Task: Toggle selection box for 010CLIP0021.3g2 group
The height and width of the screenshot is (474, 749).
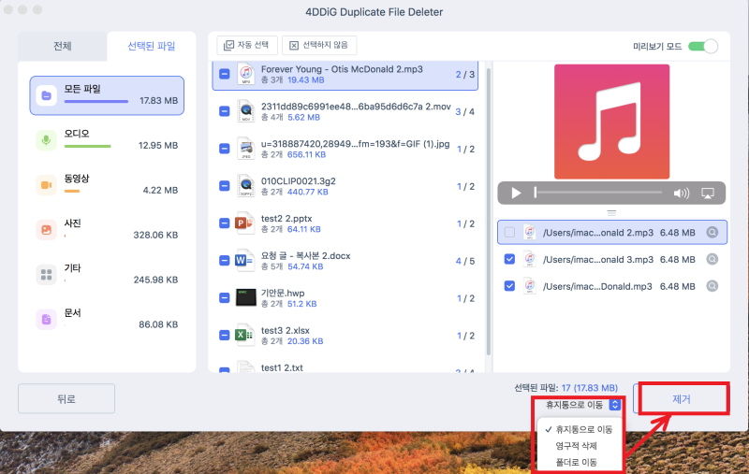Action: click(x=225, y=186)
